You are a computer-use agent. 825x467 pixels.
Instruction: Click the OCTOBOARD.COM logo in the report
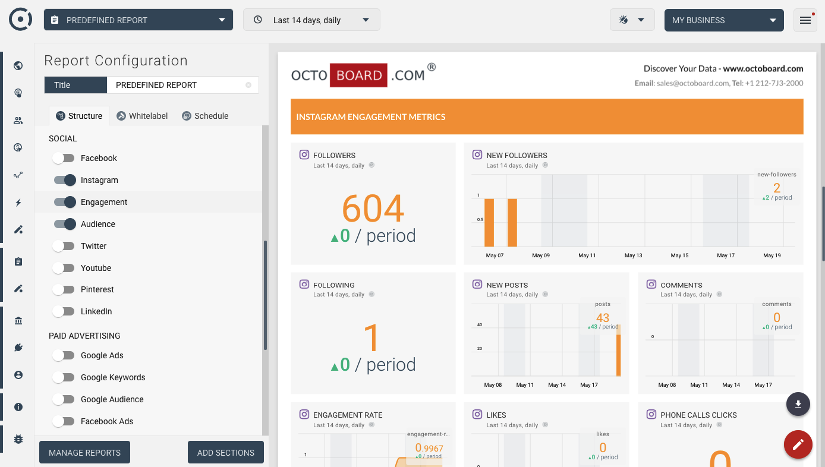[363, 75]
